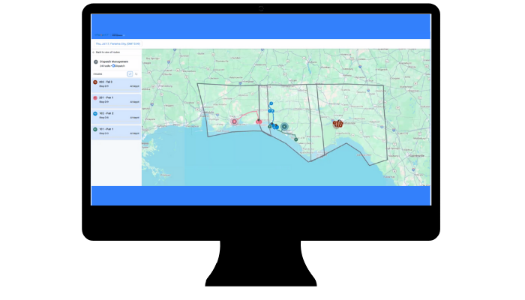Click the blue Dispatch status icon

113,66
